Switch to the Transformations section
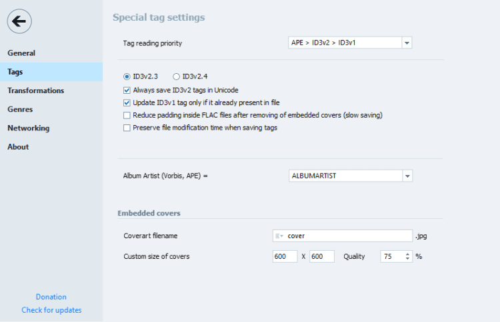Screen dimensions: 500x322 (x=36, y=90)
